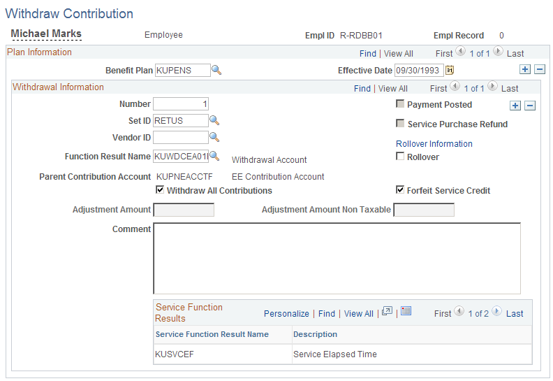Click Find link in Plan Information
The width and height of the screenshot is (553, 381).
pos(367,53)
